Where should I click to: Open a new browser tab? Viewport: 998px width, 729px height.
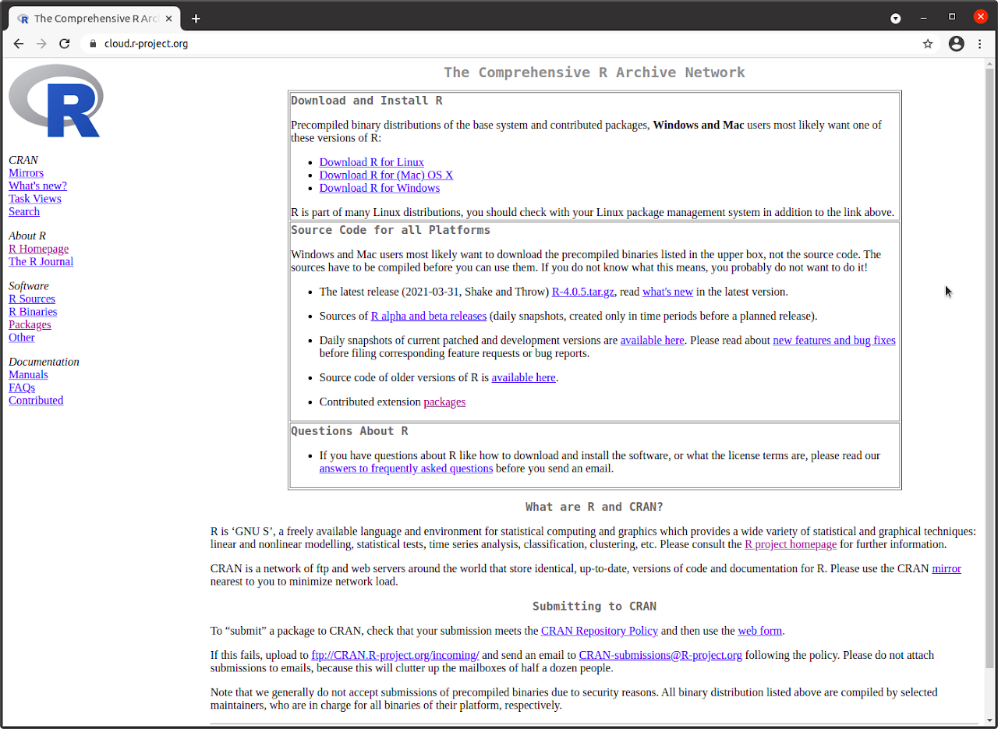(196, 17)
